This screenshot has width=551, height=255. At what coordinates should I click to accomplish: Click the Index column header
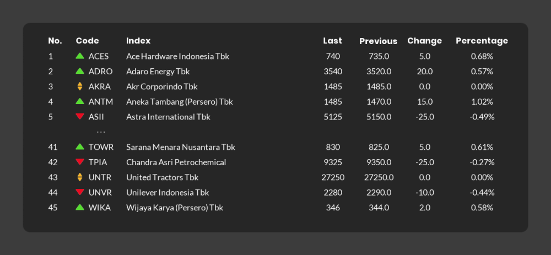coord(138,41)
